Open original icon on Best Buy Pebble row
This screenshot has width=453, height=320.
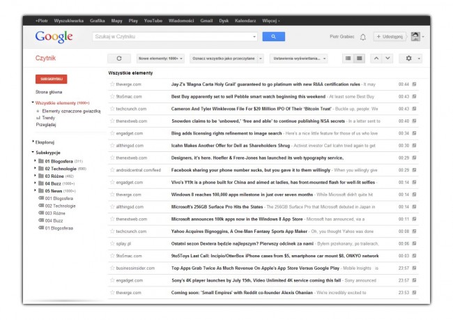pos(414,96)
